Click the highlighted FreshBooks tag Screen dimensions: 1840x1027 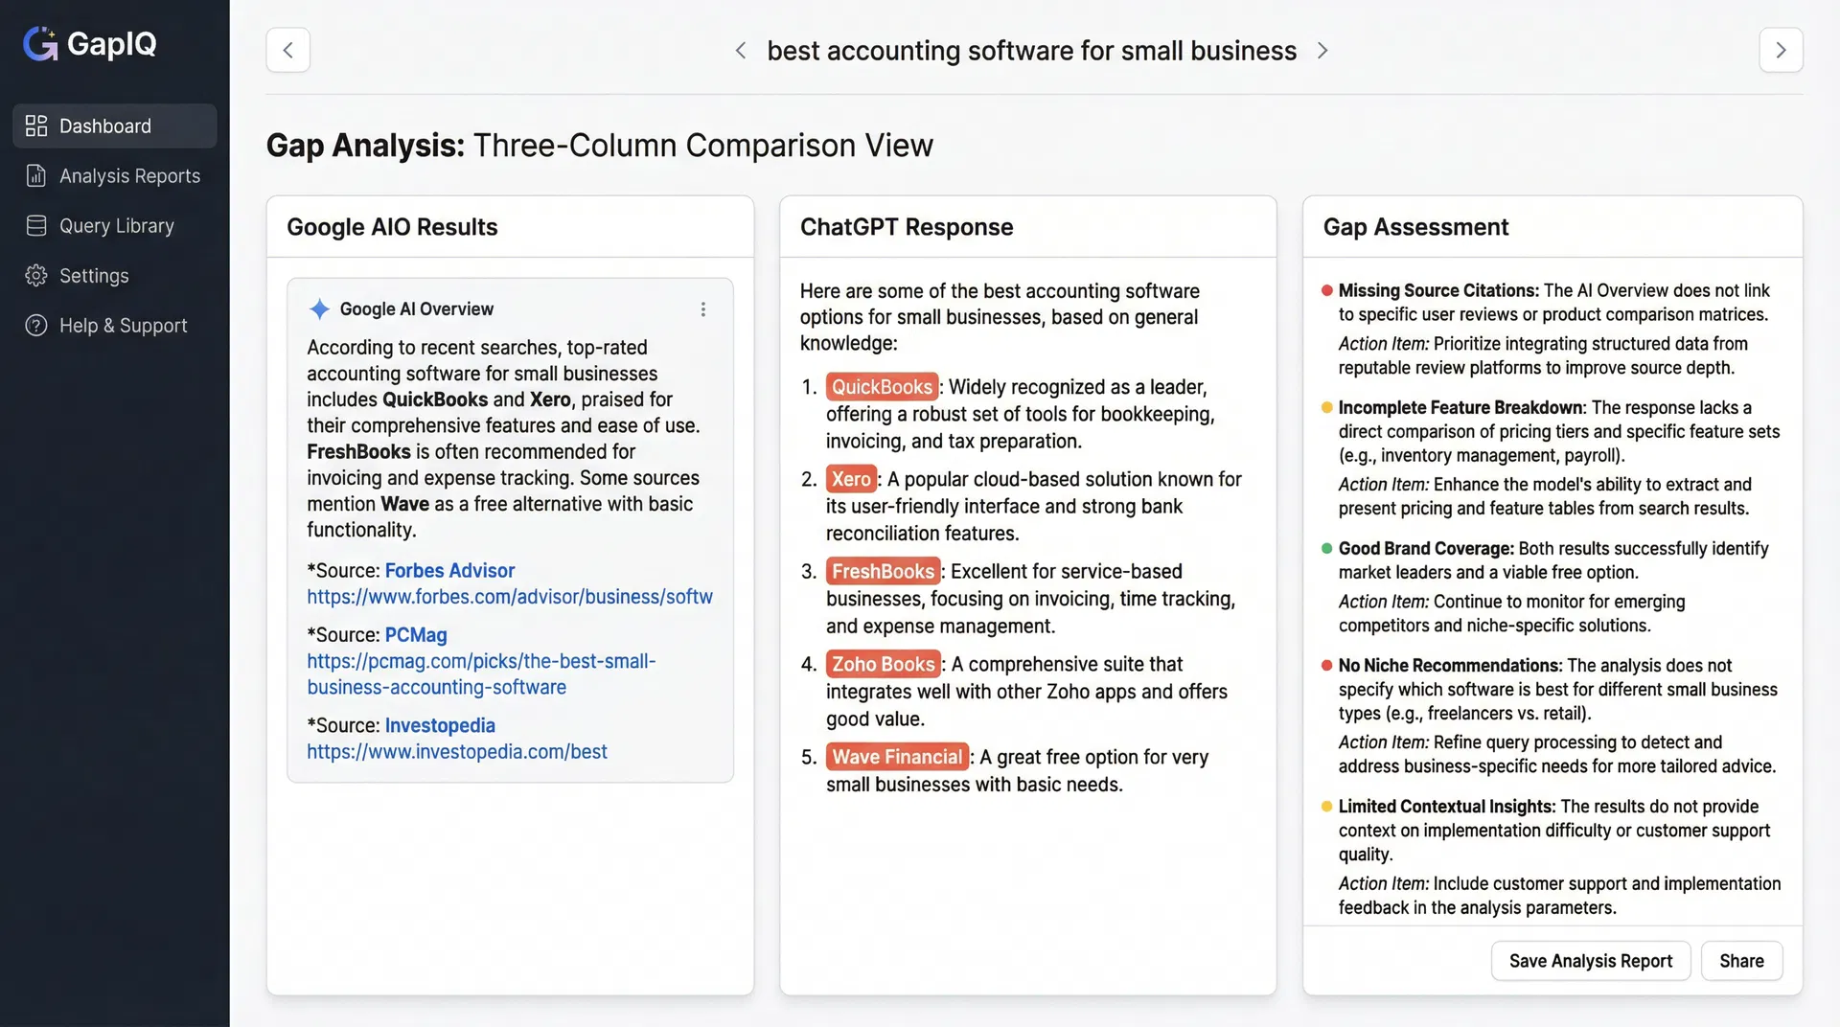click(883, 571)
